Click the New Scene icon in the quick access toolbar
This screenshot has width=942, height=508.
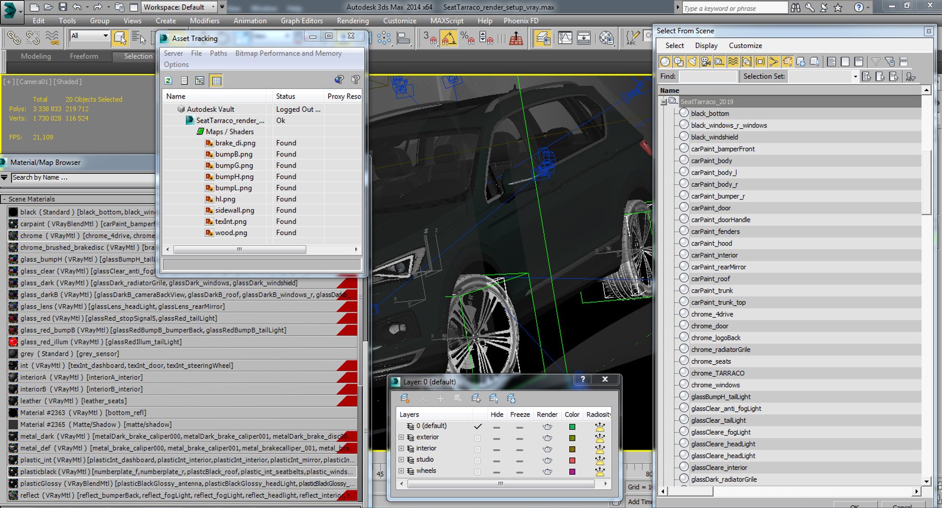34,7
